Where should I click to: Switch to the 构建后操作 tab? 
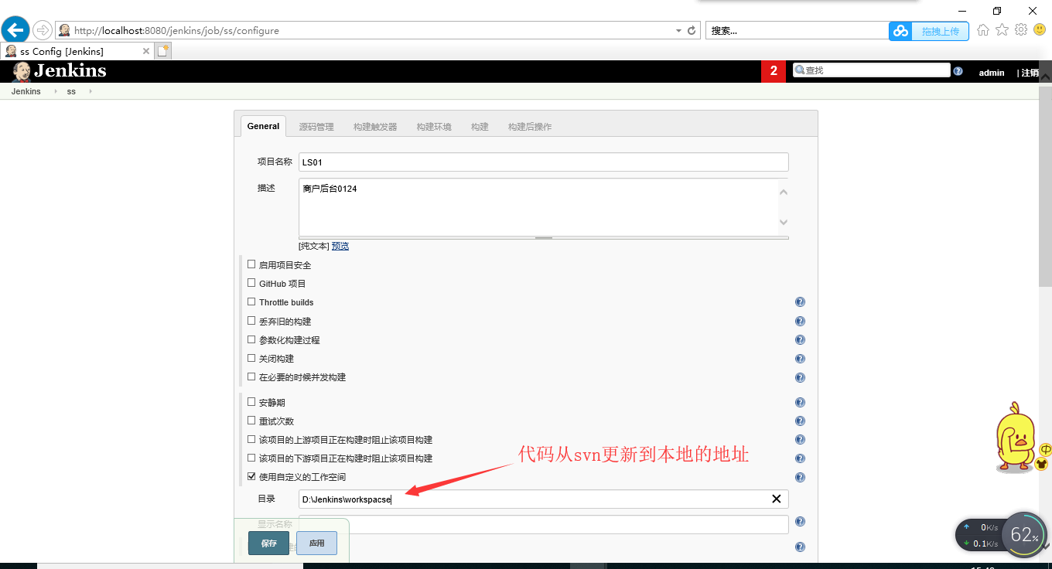[530, 127]
